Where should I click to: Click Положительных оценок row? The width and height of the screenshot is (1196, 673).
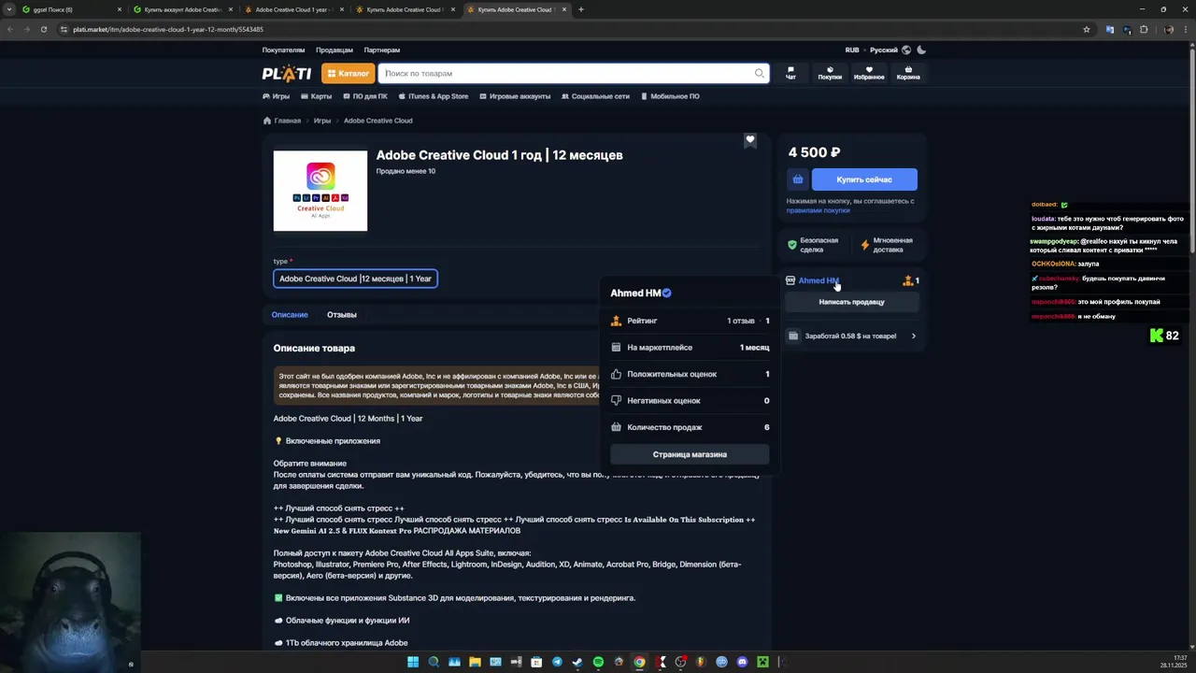click(690, 374)
